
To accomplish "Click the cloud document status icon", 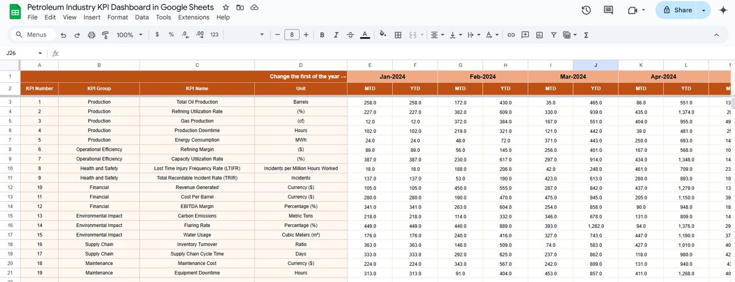I will [x=254, y=7].
